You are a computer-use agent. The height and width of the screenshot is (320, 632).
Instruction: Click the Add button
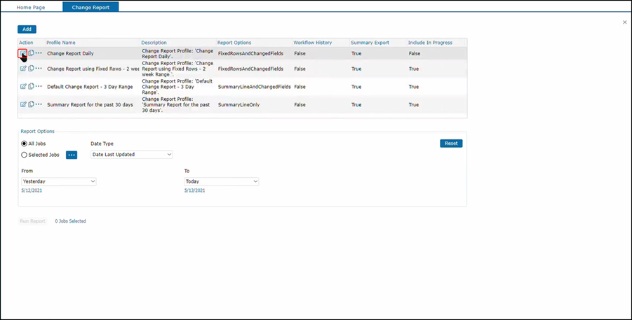click(x=27, y=29)
